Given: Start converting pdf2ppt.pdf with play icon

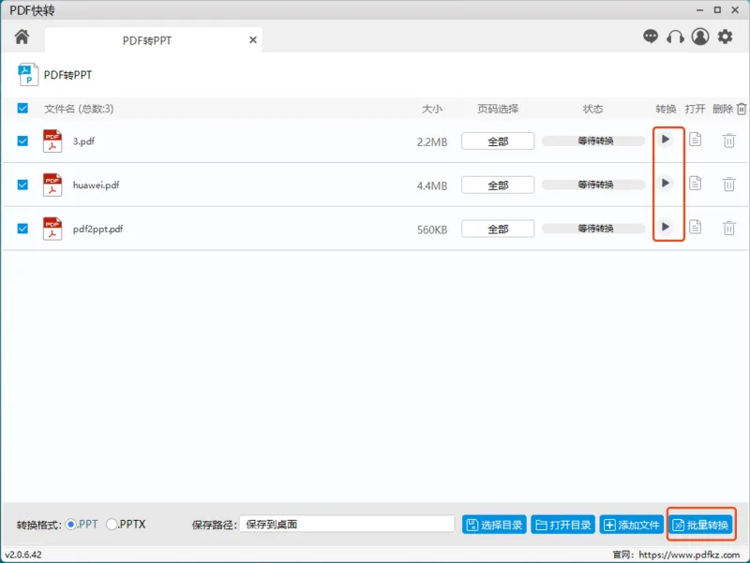Looking at the screenshot, I should (665, 227).
